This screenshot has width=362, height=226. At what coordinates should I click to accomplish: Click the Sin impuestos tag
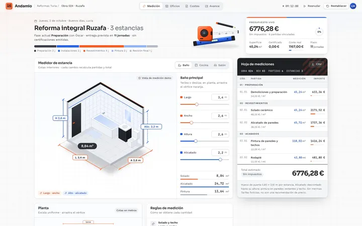252,174
